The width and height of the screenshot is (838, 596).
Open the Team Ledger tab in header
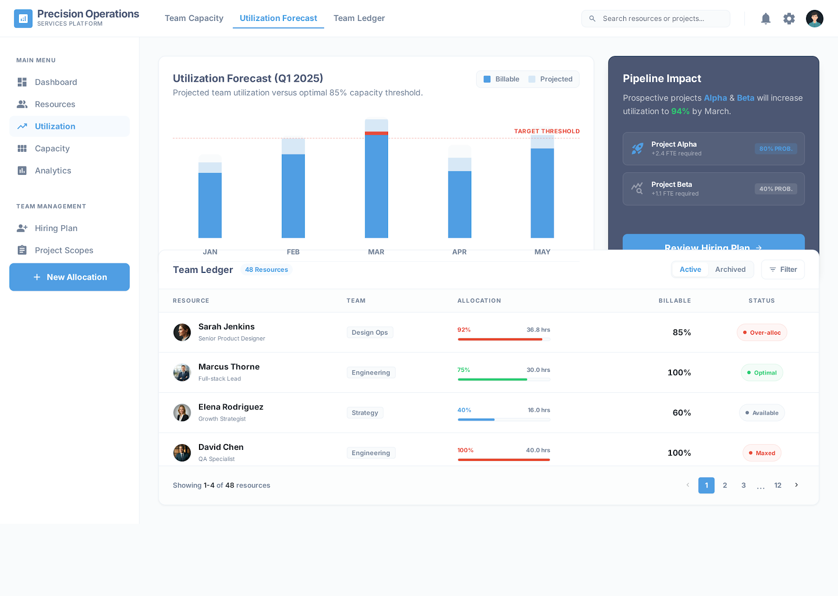[359, 18]
